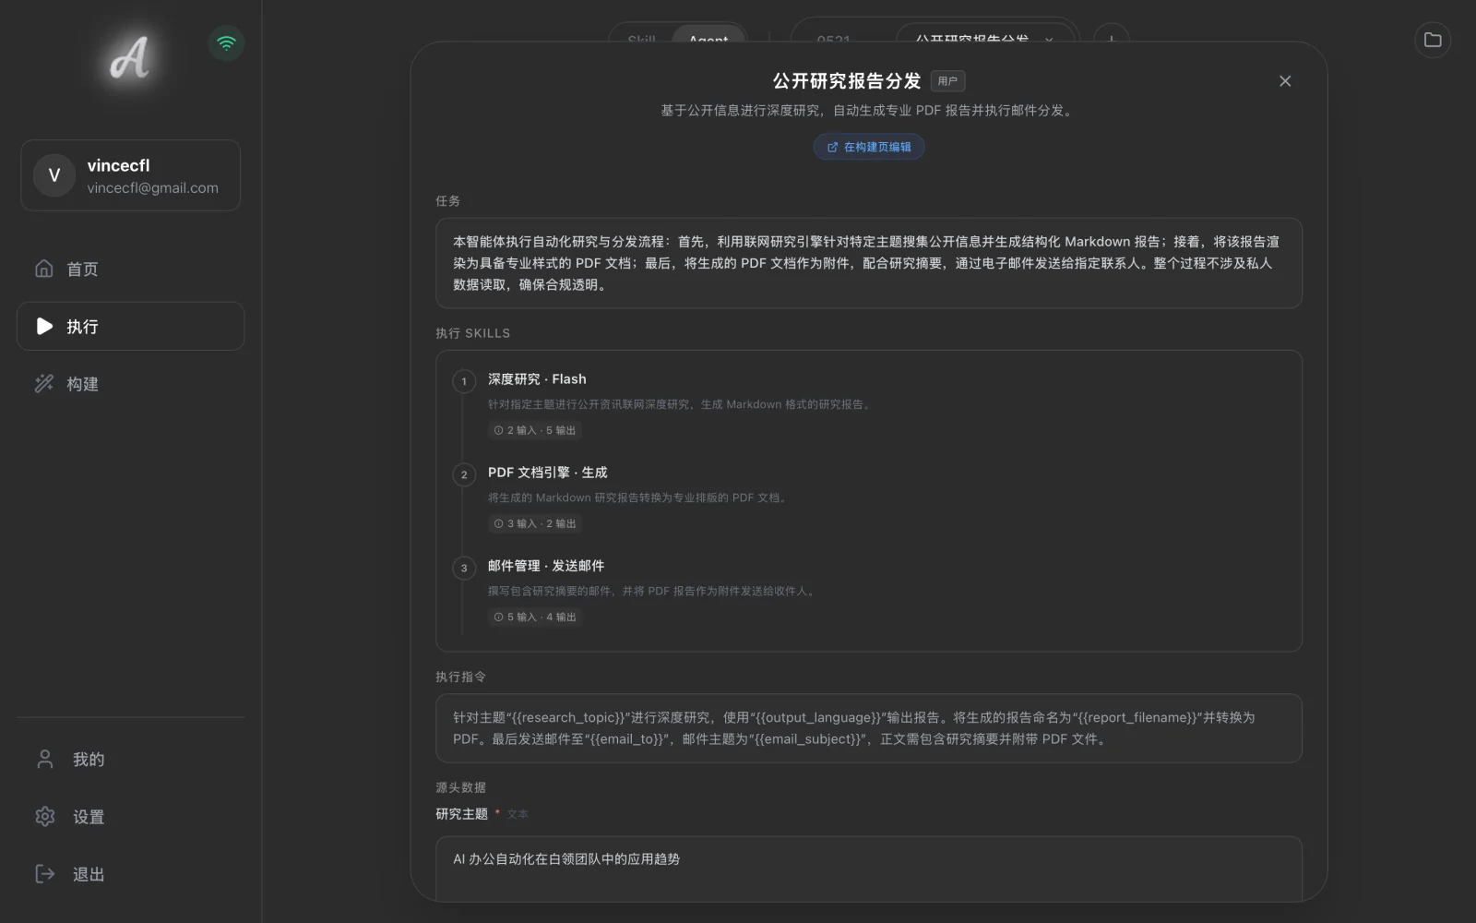Image resolution: width=1476 pixels, height=923 pixels.
Task: Click the 深度研究 skill description line
Action: click(681, 404)
